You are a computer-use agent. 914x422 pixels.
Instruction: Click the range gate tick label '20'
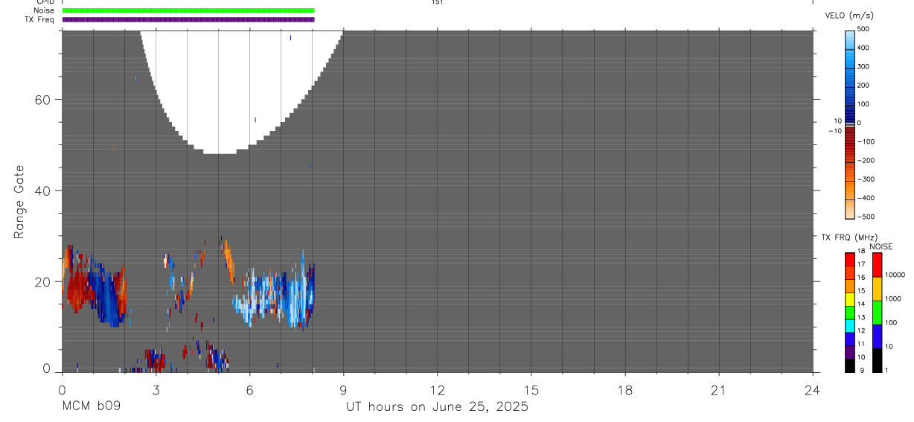42,281
